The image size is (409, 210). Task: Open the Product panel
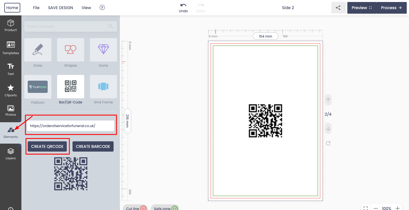click(x=11, y=26)
